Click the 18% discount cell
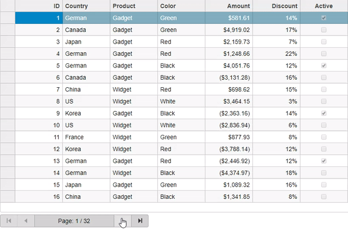Image resolution: width=348 pixels, height=229 pixels. pos(276,173)
